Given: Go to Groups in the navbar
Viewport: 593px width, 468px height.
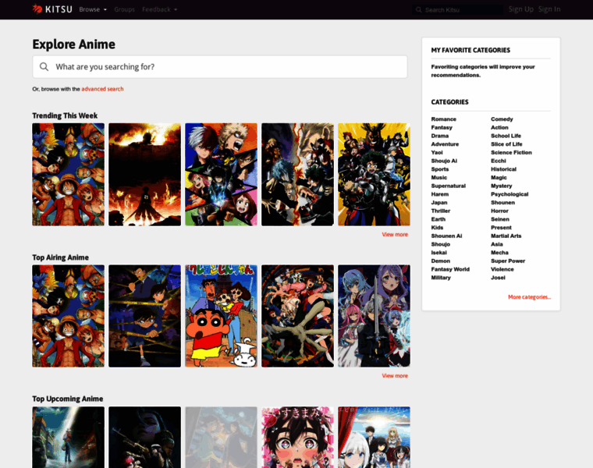Looking at the screenshot, I should click(124, 9).
